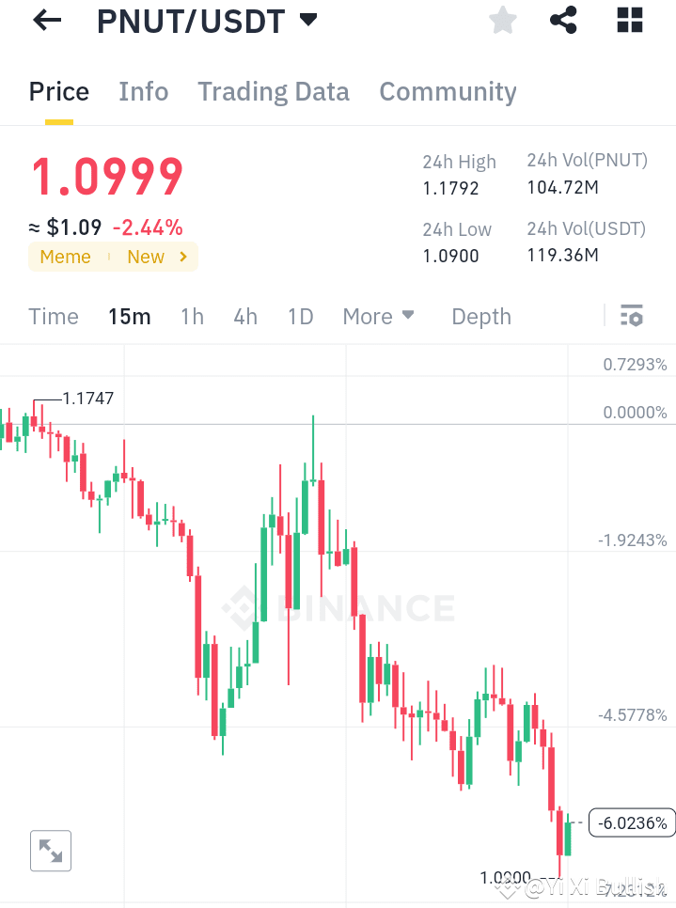Open the Community tab
Screen dimensions: 676x908
coord(448,92)
